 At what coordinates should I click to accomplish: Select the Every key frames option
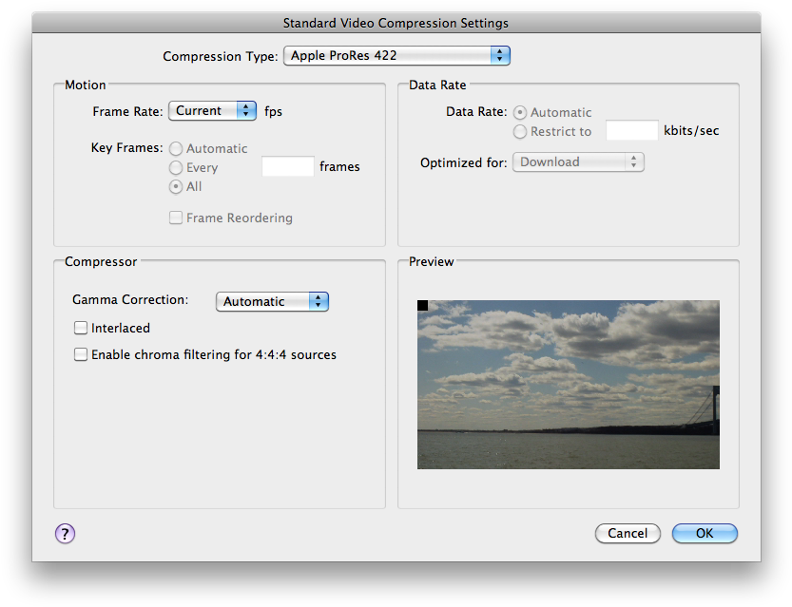pos(175,167)
